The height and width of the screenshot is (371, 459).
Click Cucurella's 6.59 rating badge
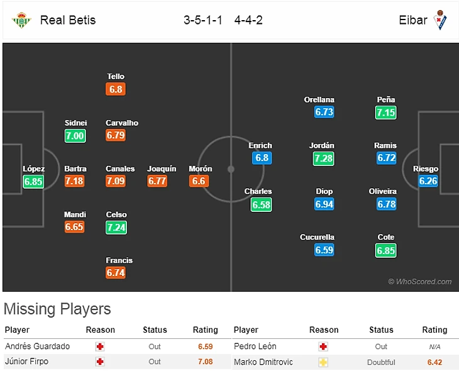click(x=324, y=250)
